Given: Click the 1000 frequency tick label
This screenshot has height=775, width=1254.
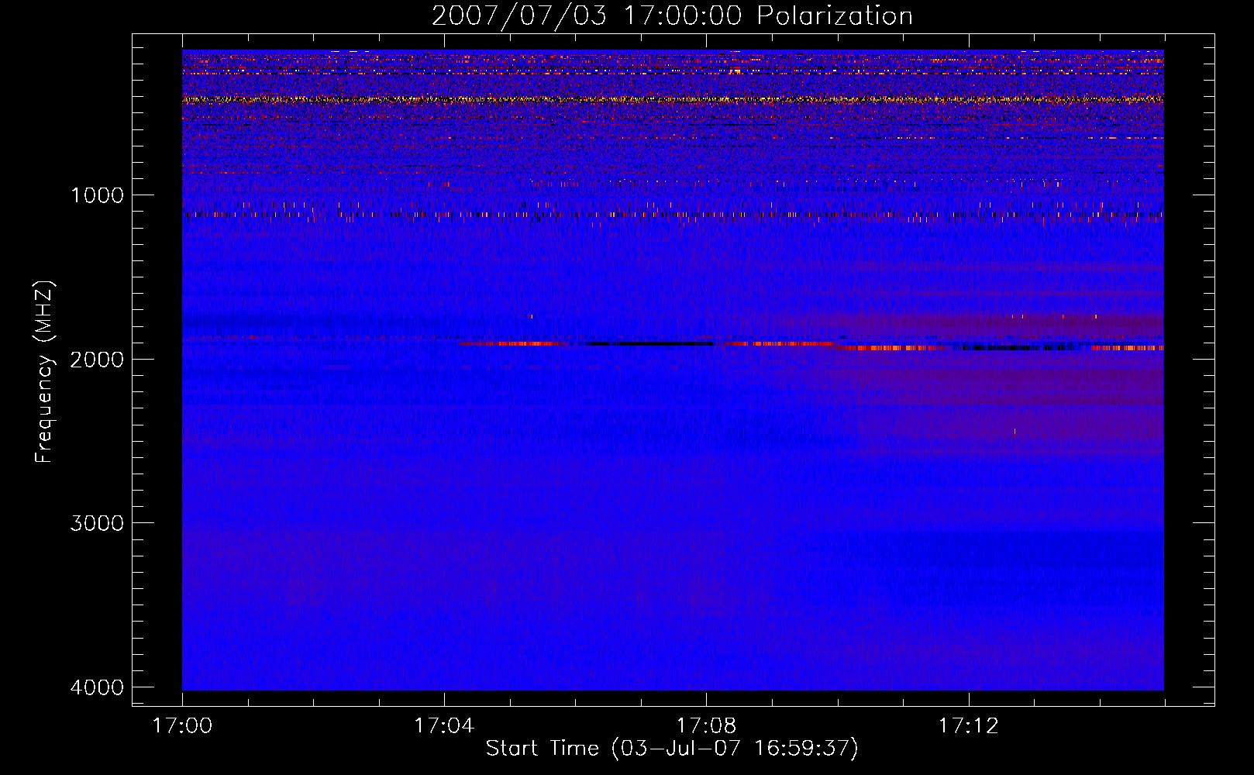Looking at the screenshot, I should [x=97, y=195].
